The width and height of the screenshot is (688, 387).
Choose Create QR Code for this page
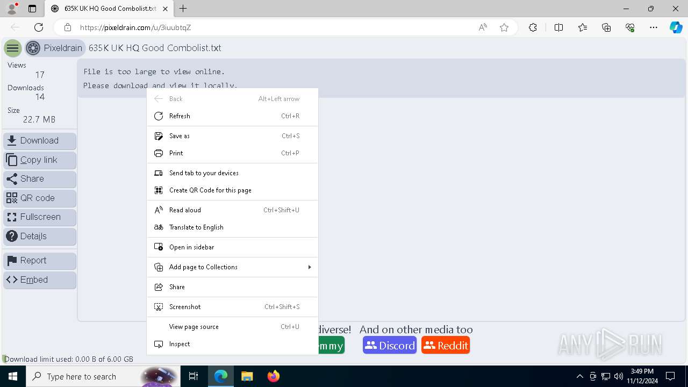[232, 190]
